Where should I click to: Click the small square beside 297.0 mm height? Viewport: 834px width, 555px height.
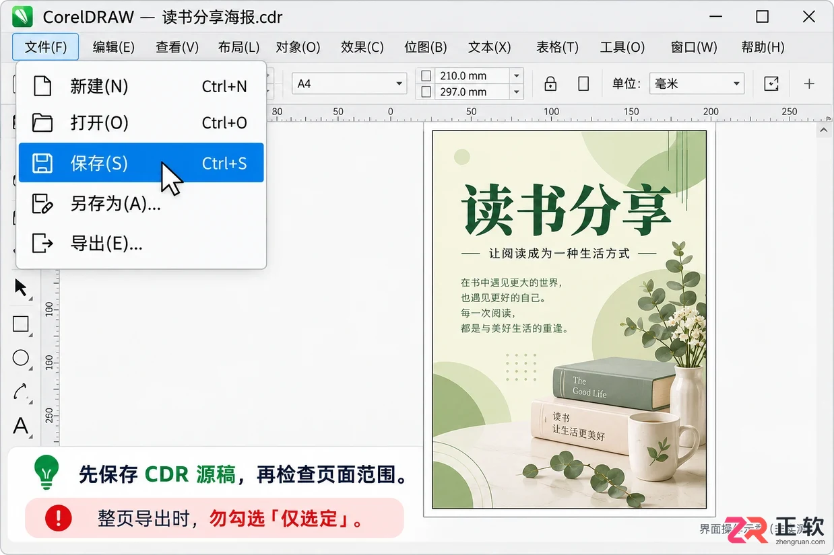click(426, 92)
